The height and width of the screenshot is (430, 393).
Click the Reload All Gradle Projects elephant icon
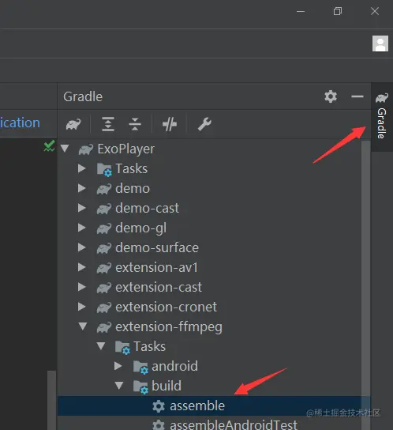point(73,124)
